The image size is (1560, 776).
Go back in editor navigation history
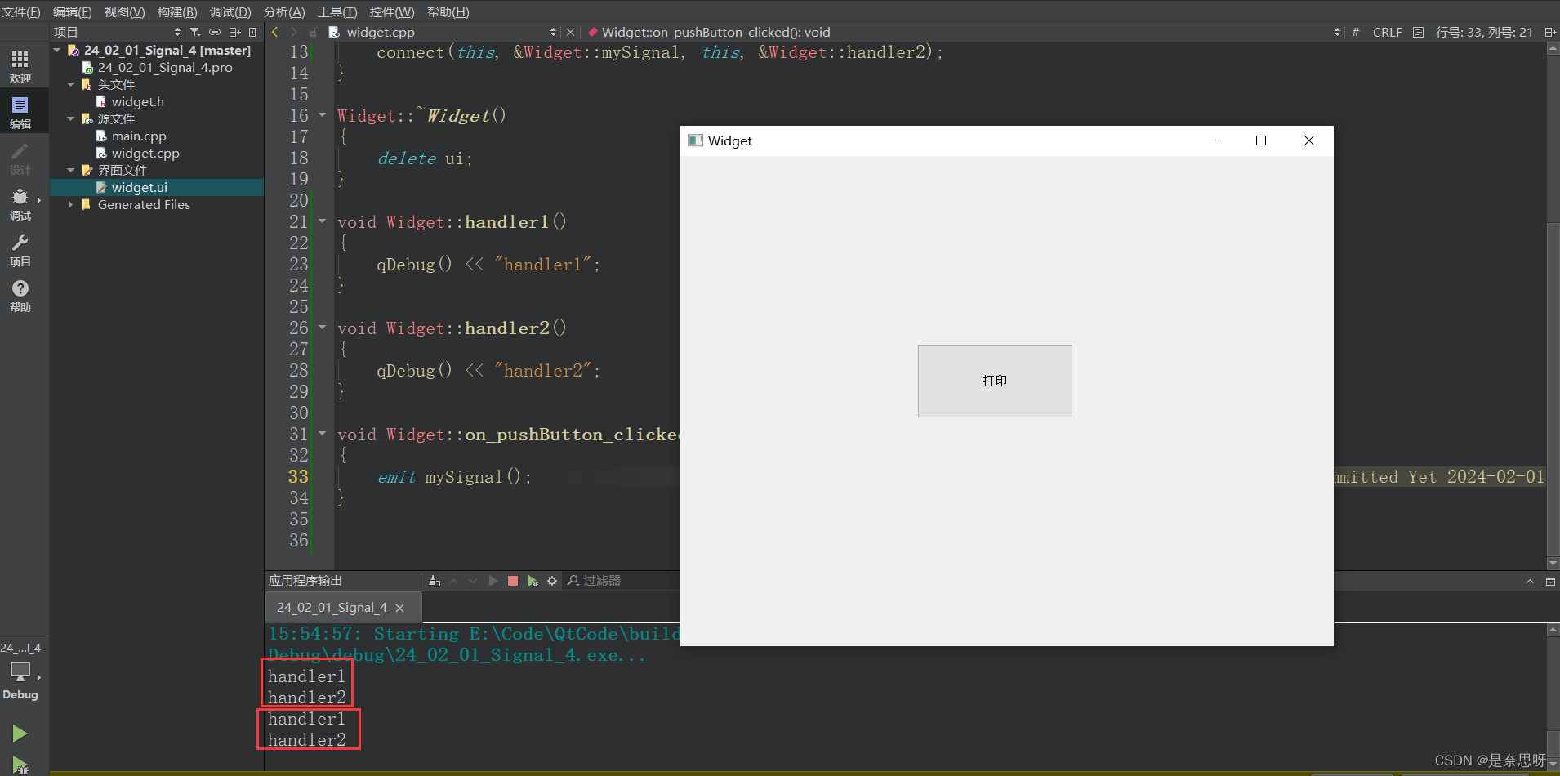275,32
